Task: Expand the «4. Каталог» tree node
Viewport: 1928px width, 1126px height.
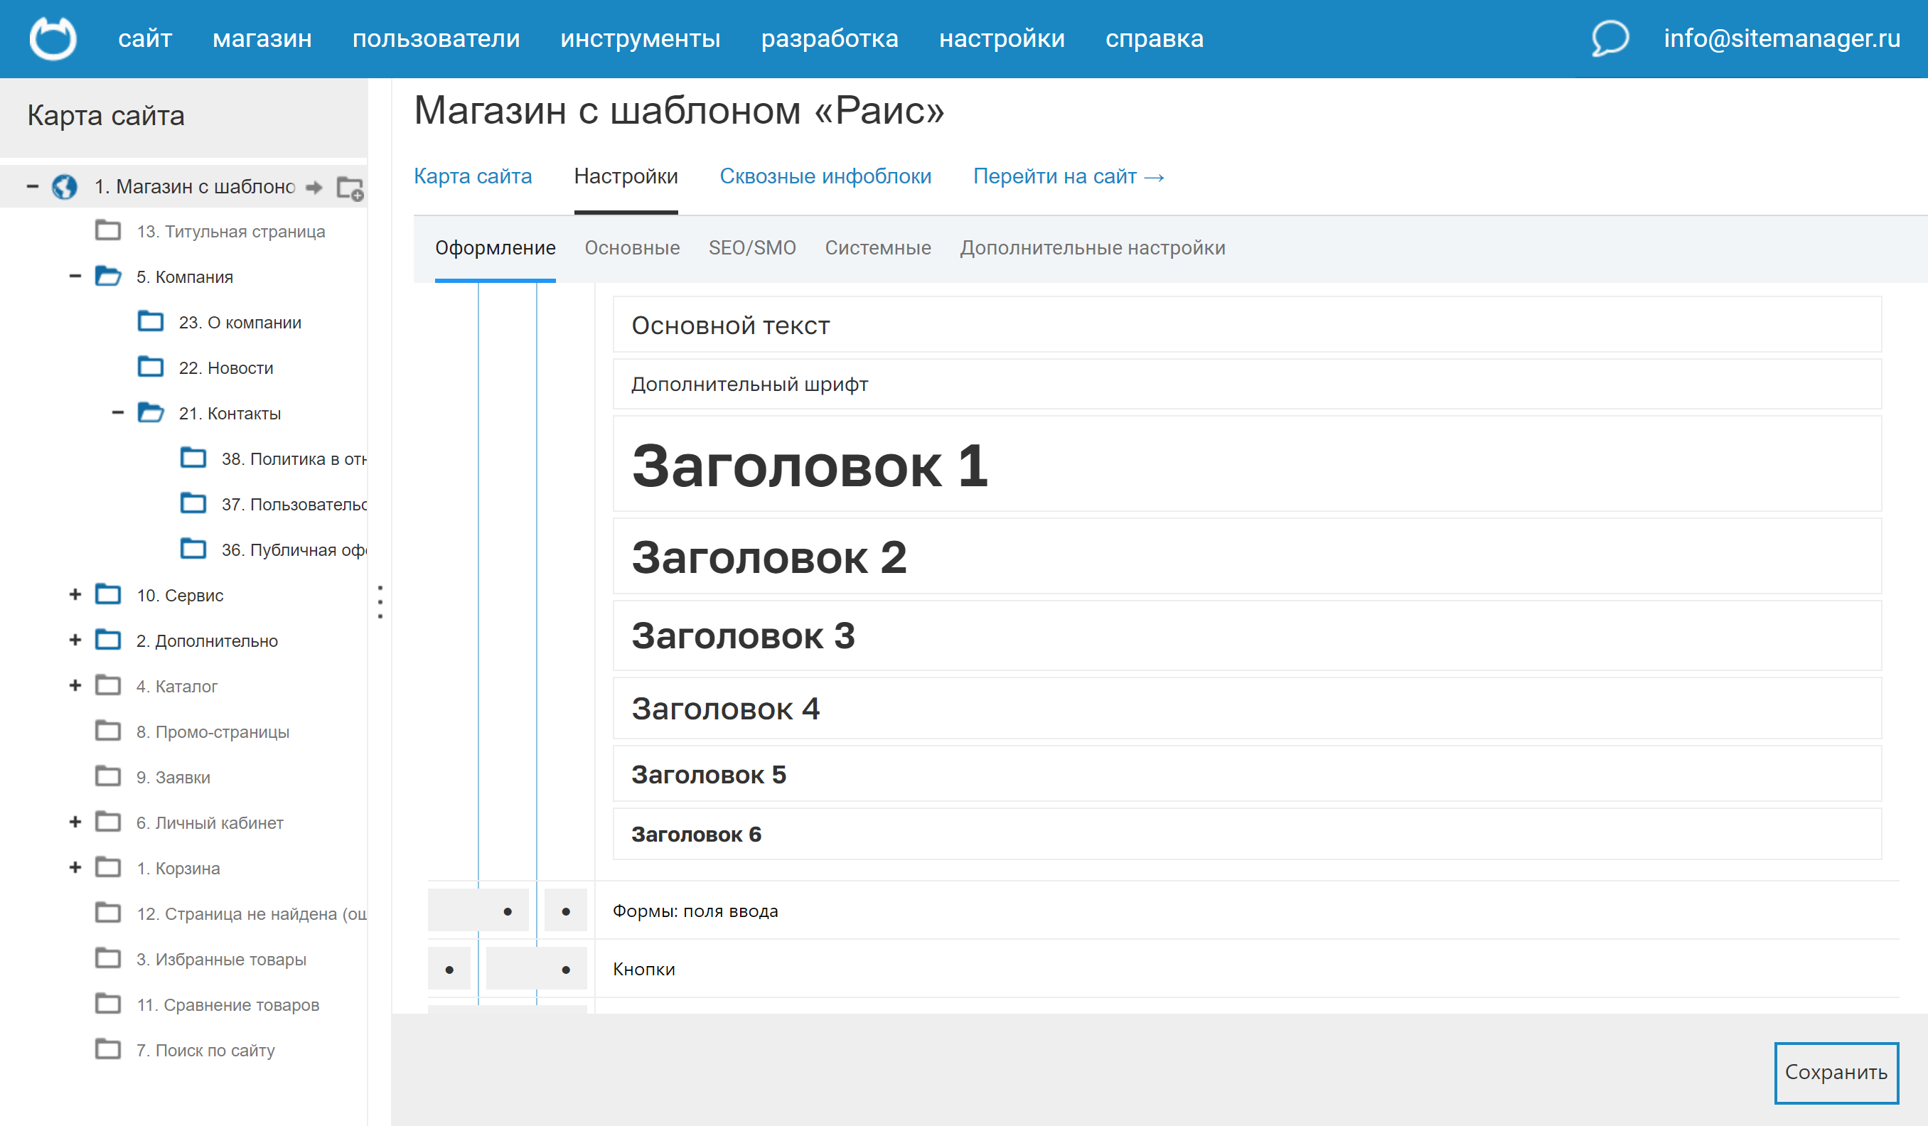Action: pyautogui.click(x=75, y=685)
